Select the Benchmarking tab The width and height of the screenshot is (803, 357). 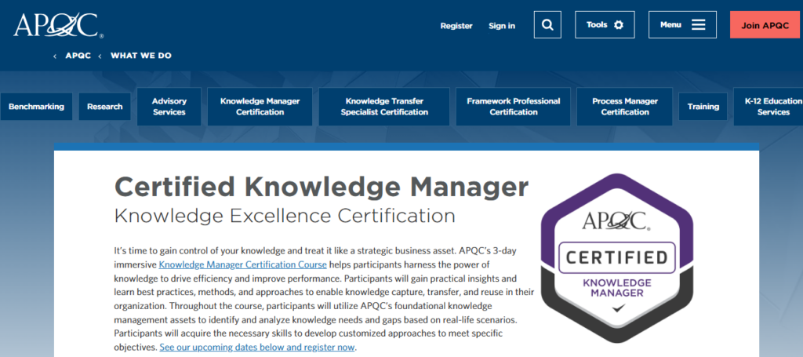(x=36, y=107)
